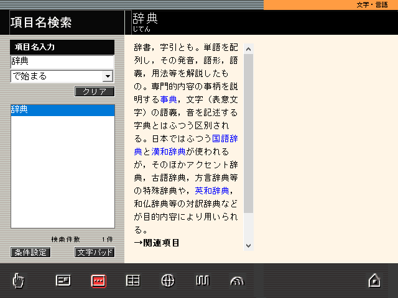398x298 pixels.
Task: Open the globe icon in bottom toolbar
Action: pos(168,281)
